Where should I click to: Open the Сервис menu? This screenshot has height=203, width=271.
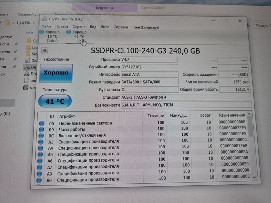(x=79, y=27)
